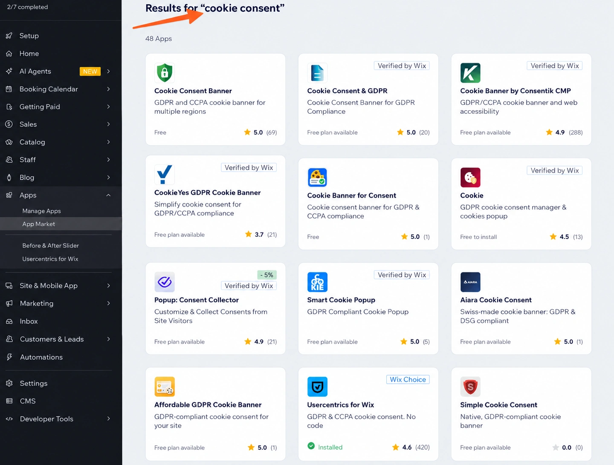The width and height of the screenshot is (614, 465).
Task: Click the Usercentrics for Wix shield icon
Action: pyautogui.click(x=317, y=387)
